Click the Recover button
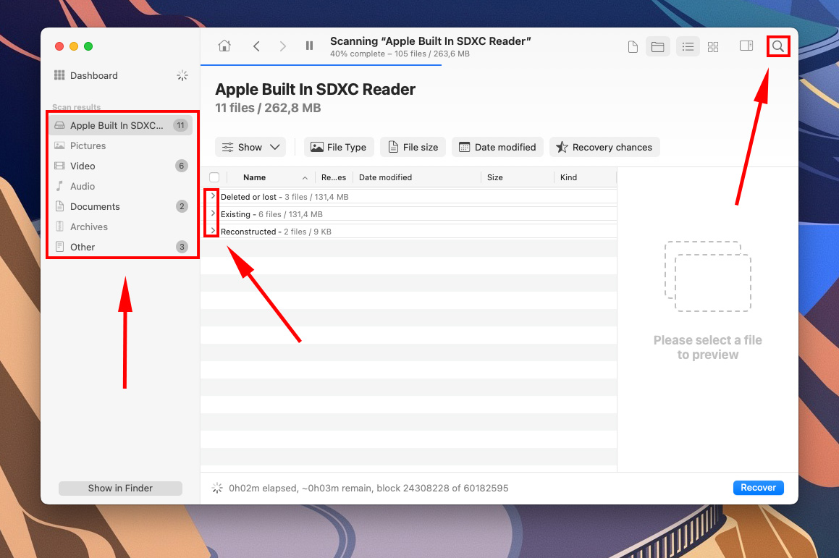The image size is (839, 558). [758, 487]
